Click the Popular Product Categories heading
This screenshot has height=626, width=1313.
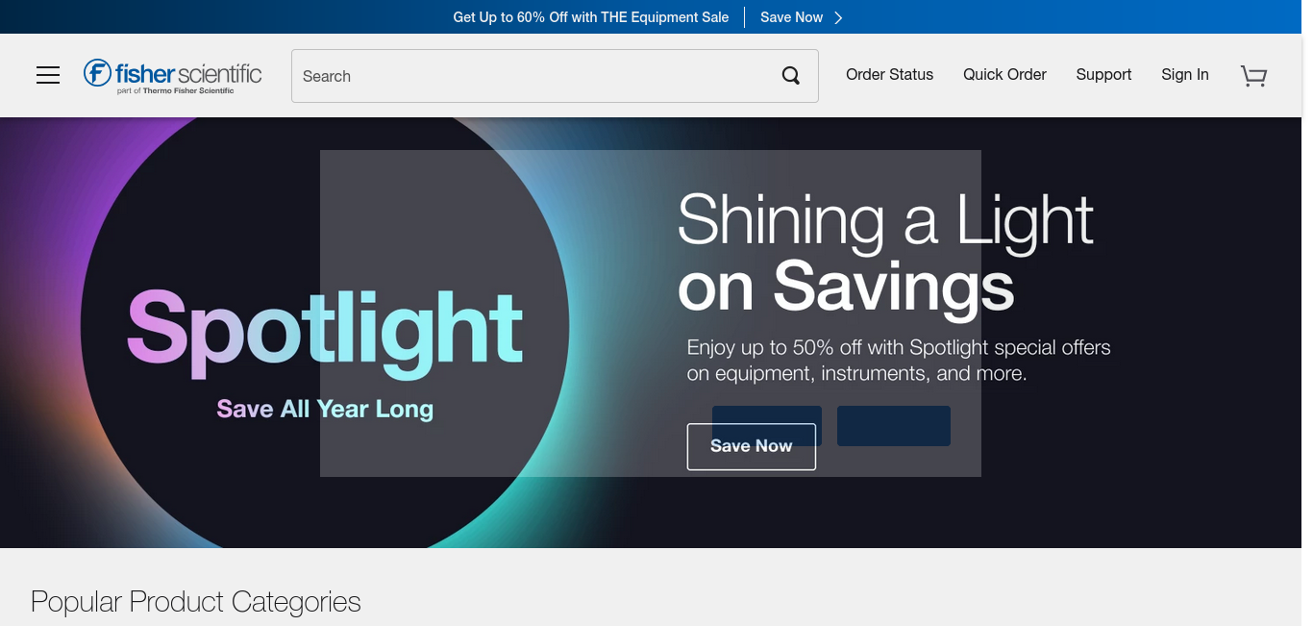(196, 602)
